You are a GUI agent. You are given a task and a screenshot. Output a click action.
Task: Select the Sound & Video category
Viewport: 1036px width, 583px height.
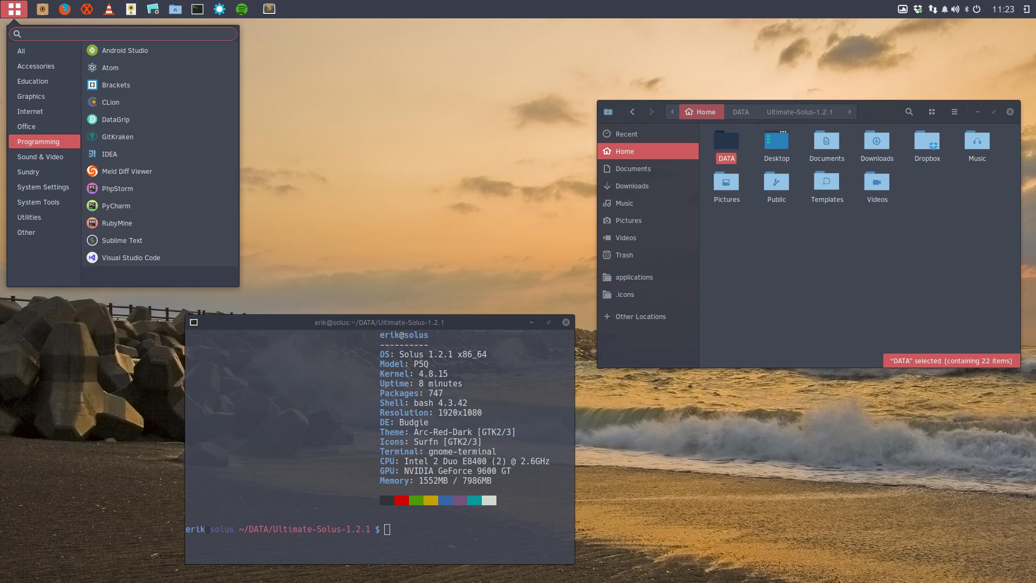(x=44, y=157)
